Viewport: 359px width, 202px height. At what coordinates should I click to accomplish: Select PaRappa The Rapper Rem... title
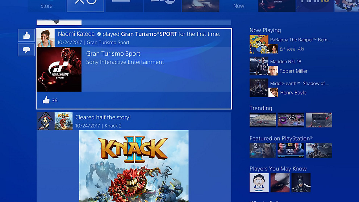[x=300, y=39]
